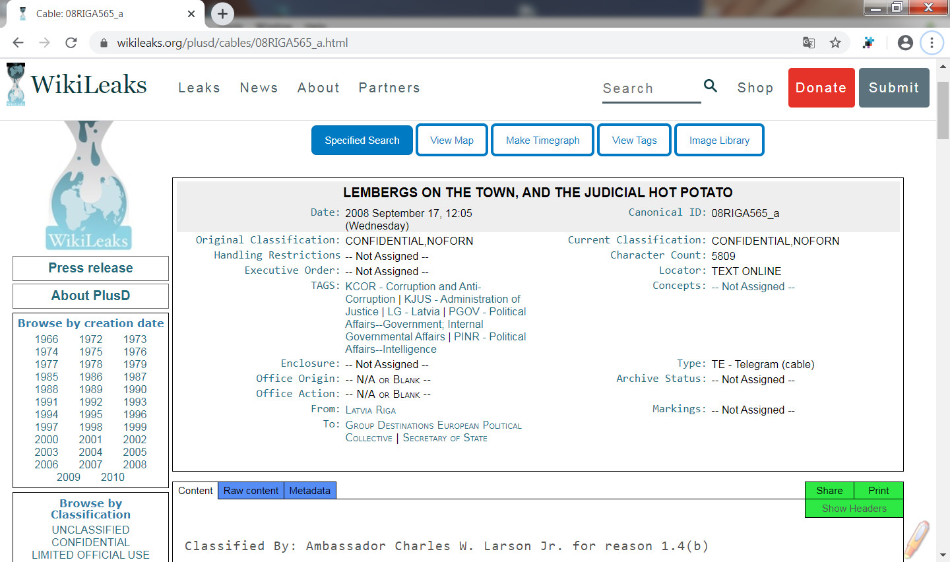Open the extensions puzzle icon
This screenshot has width=950, height=562.
(x=868, y=43)
